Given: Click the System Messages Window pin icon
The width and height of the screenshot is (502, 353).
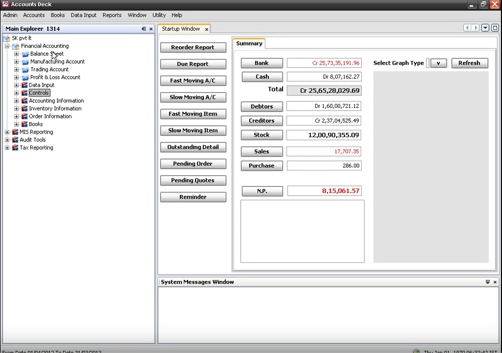Looking at the screenshot, I should 487,282.
